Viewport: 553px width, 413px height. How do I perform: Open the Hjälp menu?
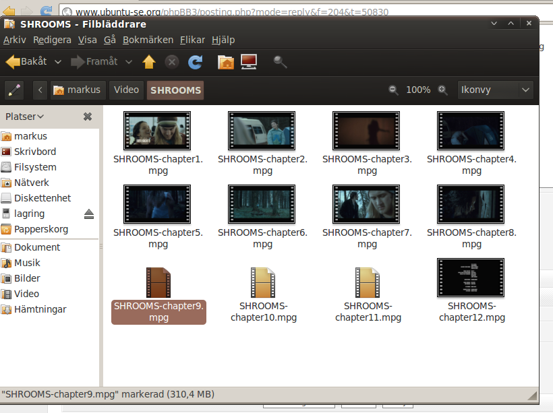223,40
